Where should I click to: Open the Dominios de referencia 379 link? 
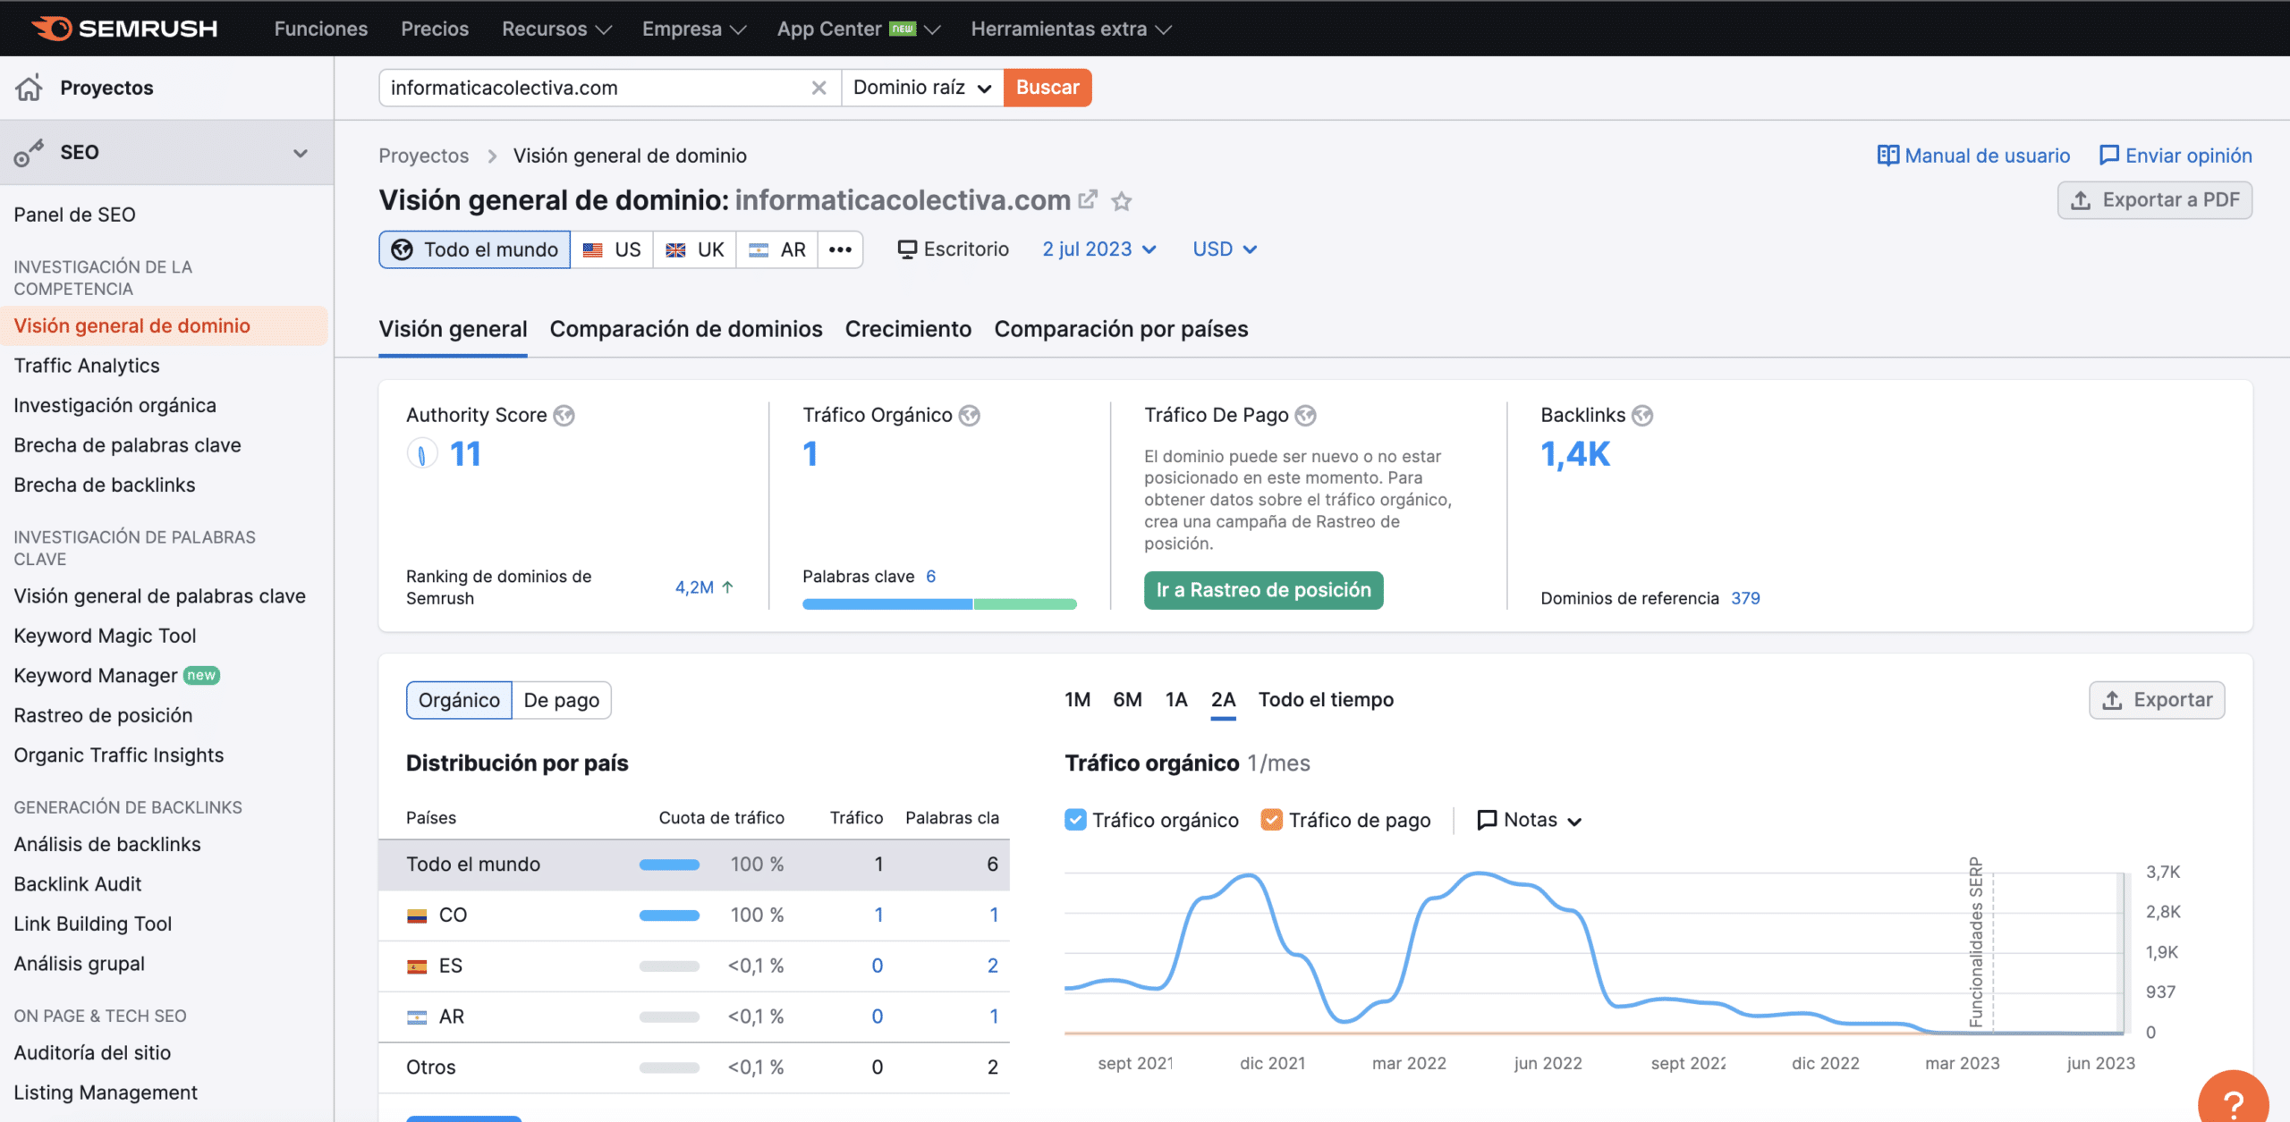coord(1744,598)
